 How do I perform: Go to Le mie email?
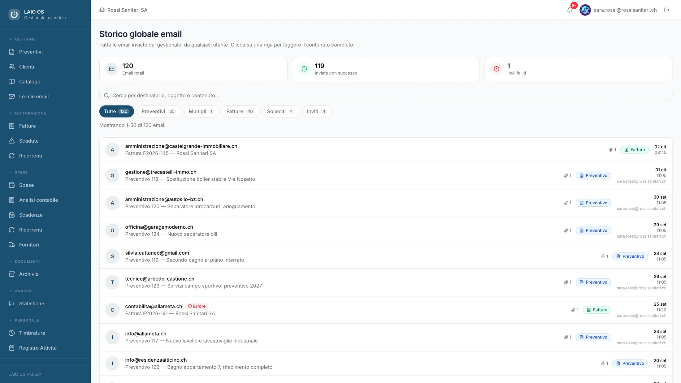45,96
